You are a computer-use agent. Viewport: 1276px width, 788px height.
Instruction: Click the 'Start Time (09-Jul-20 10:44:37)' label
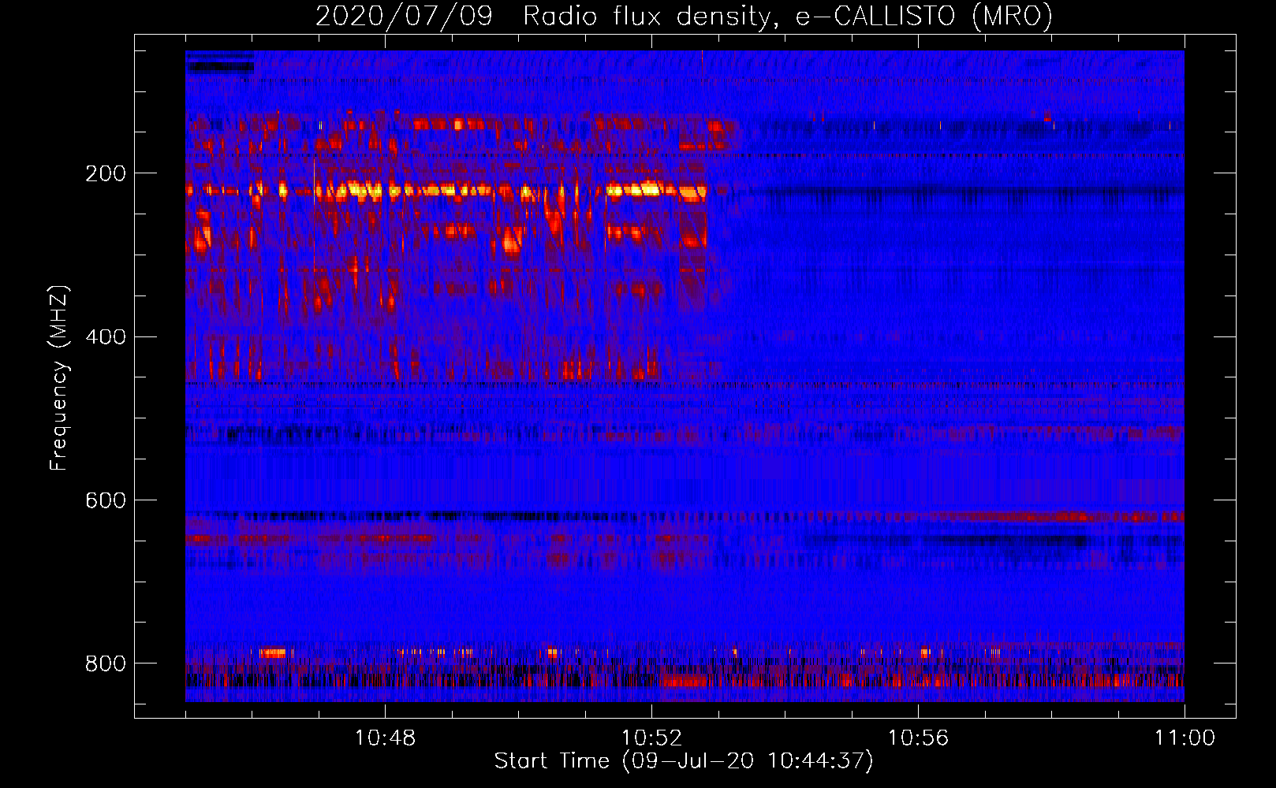click(x=684, y=761)
